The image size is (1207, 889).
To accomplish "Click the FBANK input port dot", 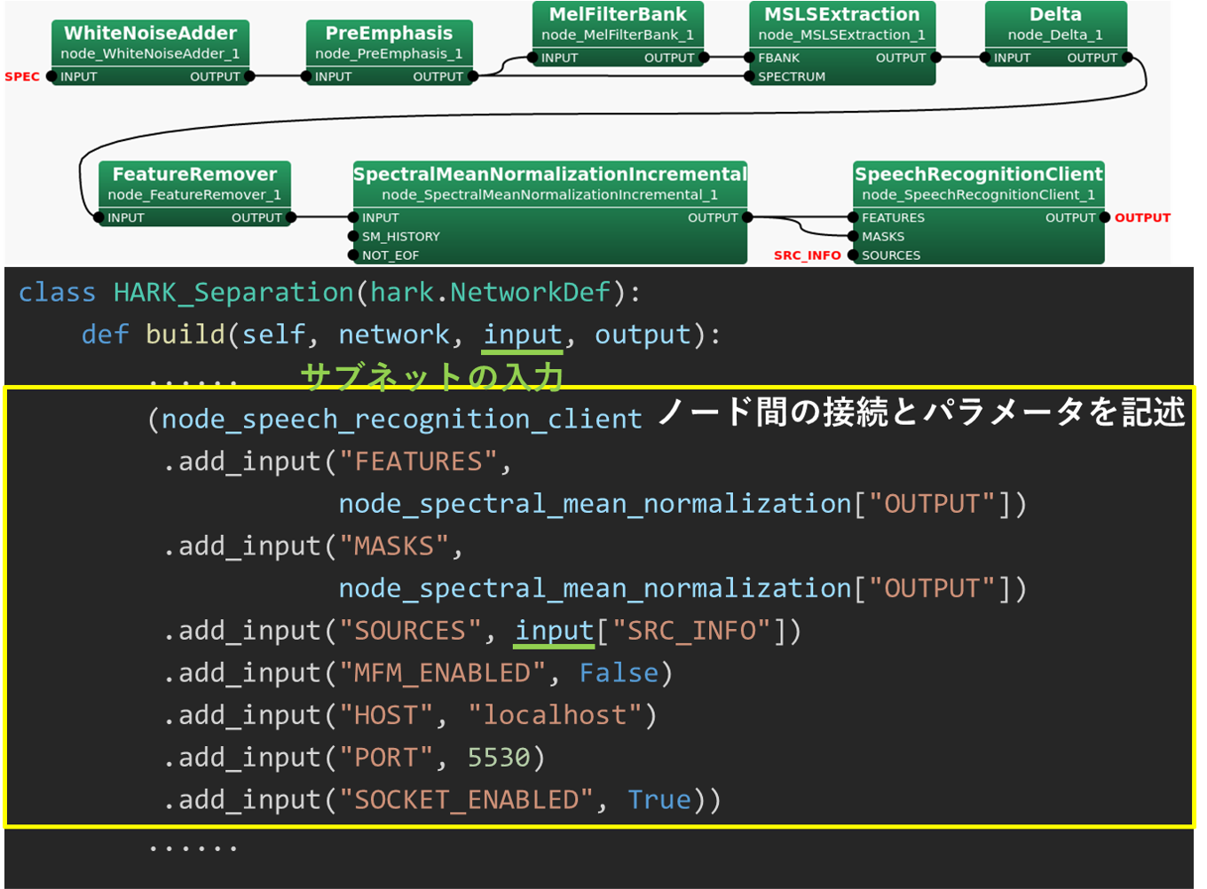I will (x=750, y=58).
